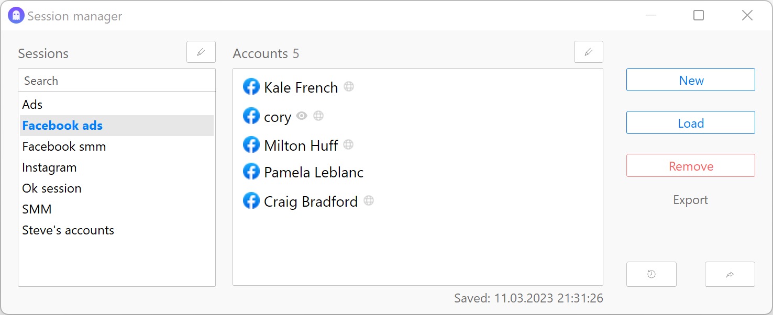This screenshot has width=773, height=315.
Task: Click the edit pencil icon beside Sessions
Action: [x=201, y=52]
